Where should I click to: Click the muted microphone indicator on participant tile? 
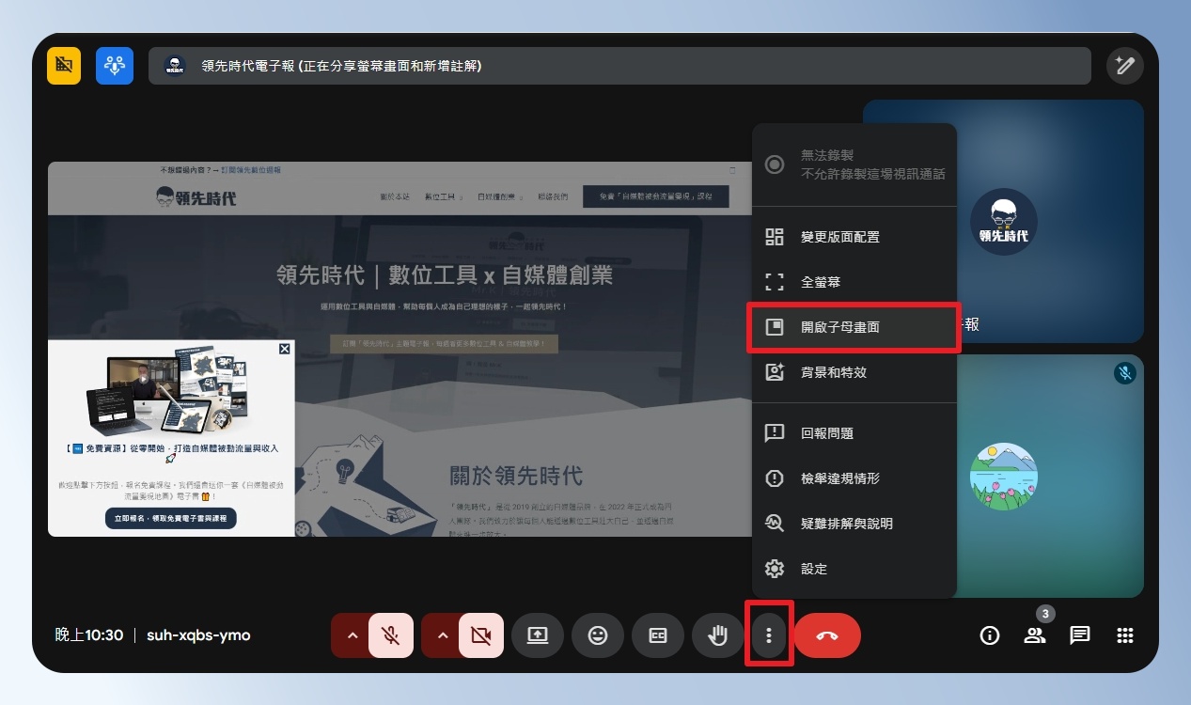(x=1124, y=373)
